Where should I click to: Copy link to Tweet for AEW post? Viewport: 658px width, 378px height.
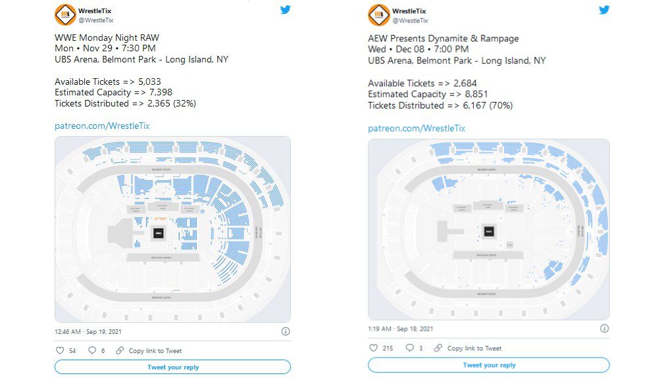pyautogui.click(x=467, y=348)
